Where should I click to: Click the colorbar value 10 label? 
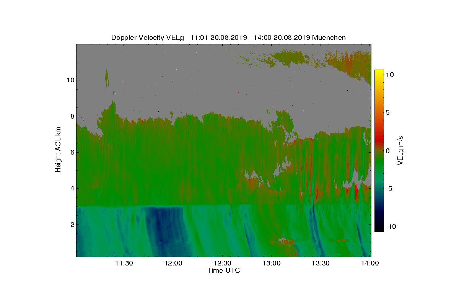tap(389, 75)
